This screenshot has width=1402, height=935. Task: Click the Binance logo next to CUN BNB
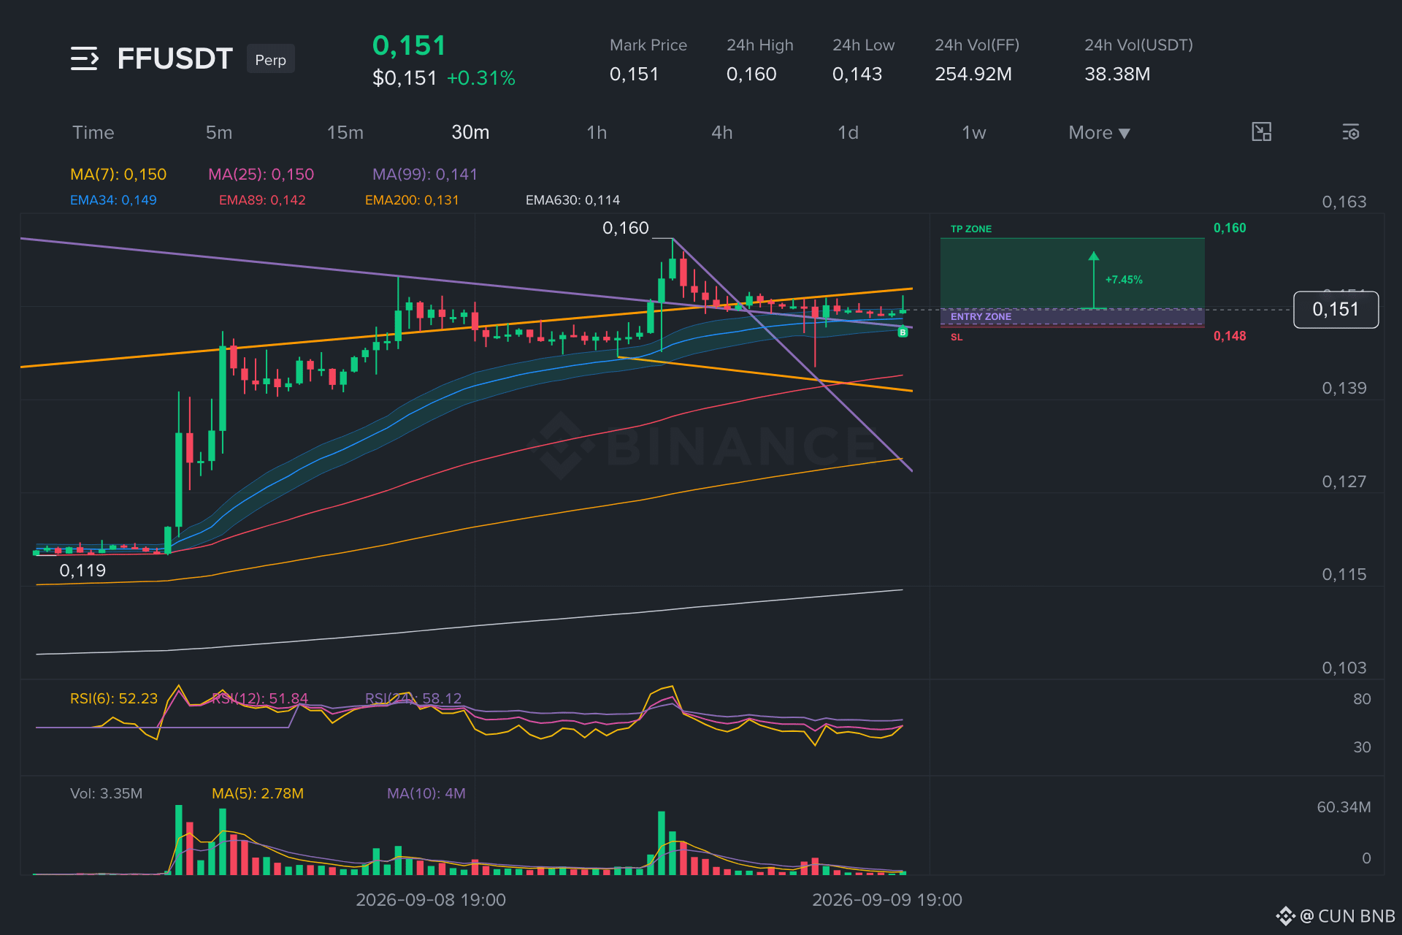(1285, 916)
